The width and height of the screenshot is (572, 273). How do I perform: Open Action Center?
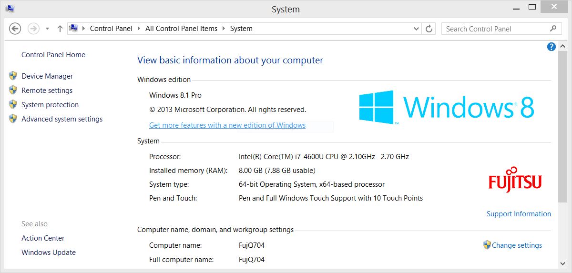click(x=43, y=238)
